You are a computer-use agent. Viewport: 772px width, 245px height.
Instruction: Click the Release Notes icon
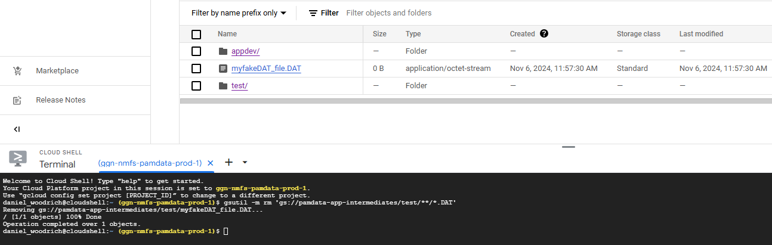click(x=17, y=100)
